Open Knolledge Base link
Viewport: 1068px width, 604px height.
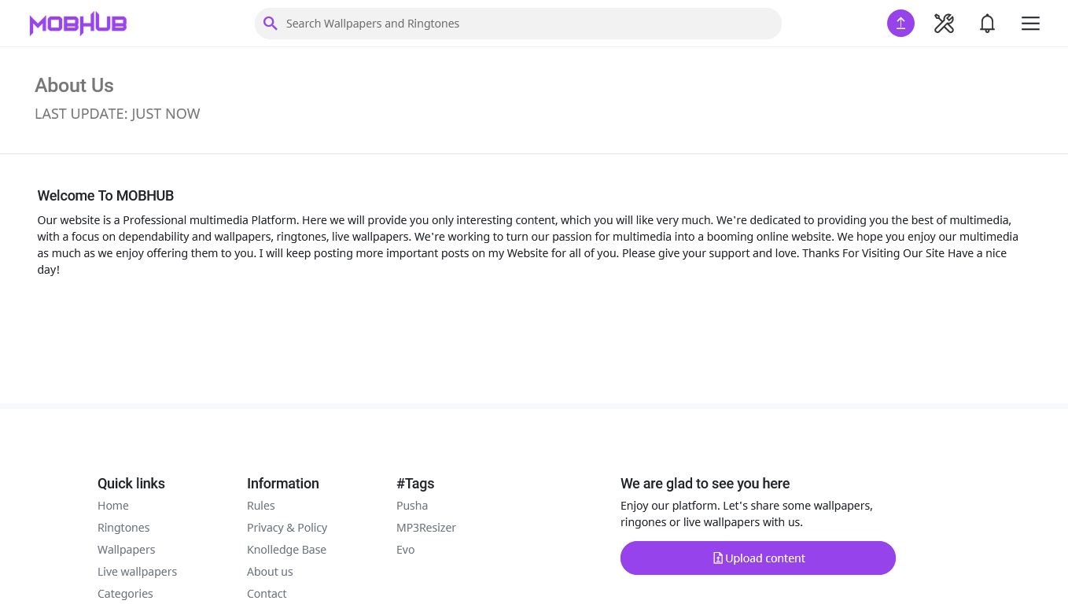[x=286, y=550]
